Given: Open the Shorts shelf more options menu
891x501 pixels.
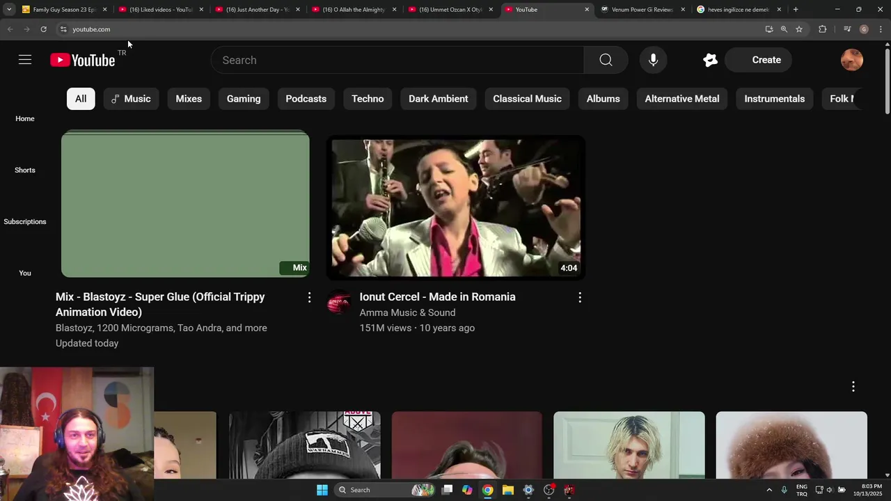Looking at the screenshot, I should [853, 386].
